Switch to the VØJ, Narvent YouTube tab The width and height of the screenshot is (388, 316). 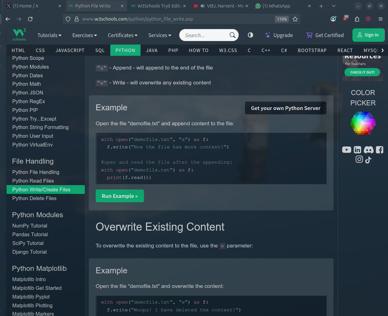pyautogui.click(x=221, y=6)
